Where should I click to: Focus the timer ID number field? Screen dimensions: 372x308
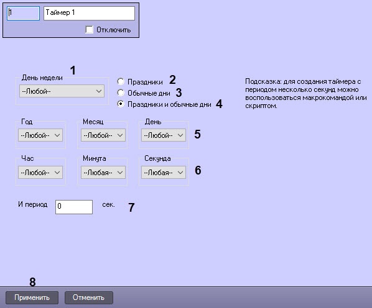tap(23, 13)
